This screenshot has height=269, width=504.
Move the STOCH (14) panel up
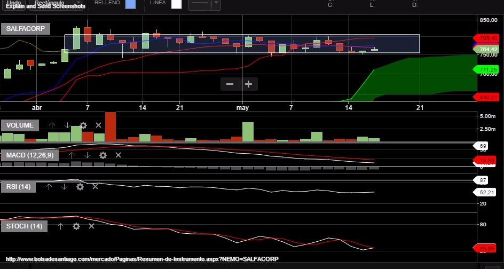click(x=60, y=226)
